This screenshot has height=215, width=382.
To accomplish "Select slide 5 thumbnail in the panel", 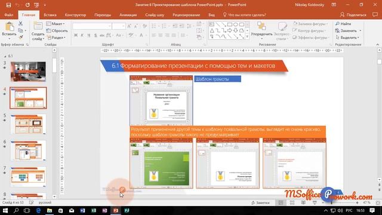I will pos(28,124).
